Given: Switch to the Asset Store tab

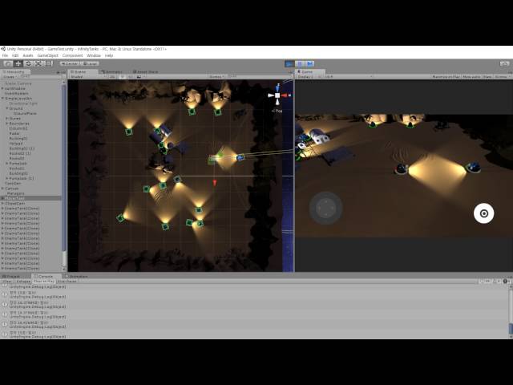Looking at the screenshot, I should [146, 71].
